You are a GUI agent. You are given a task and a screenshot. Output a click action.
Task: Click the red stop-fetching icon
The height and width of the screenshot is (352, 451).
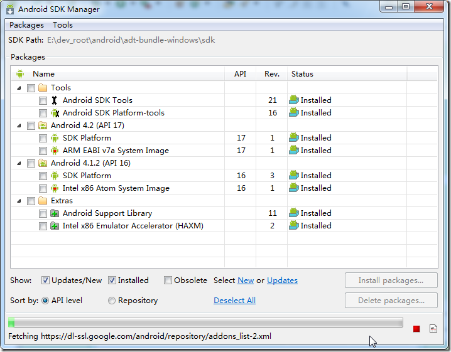pos(416,329)
